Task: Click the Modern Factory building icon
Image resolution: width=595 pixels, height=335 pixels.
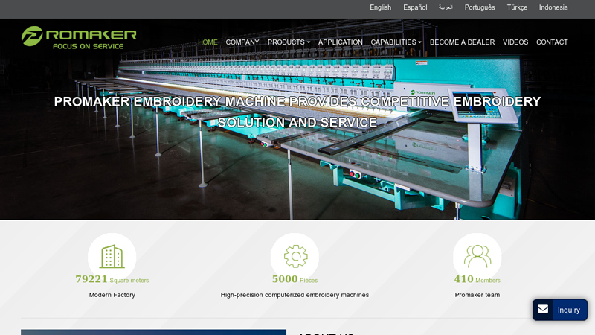Action: coord(112,257)
